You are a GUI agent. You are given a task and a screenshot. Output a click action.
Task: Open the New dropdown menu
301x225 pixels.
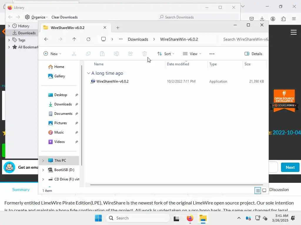tap(52, 54)
